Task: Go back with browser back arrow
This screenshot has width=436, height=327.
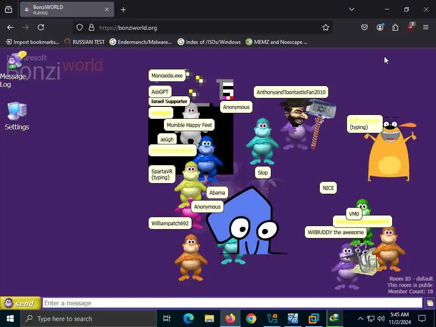Action: (10, 28)
